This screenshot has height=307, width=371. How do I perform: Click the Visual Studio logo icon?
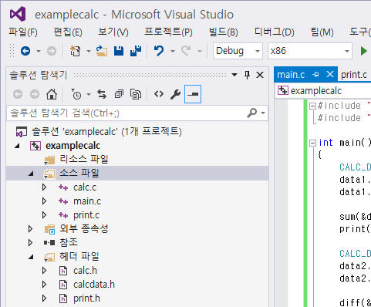(18, 14)
